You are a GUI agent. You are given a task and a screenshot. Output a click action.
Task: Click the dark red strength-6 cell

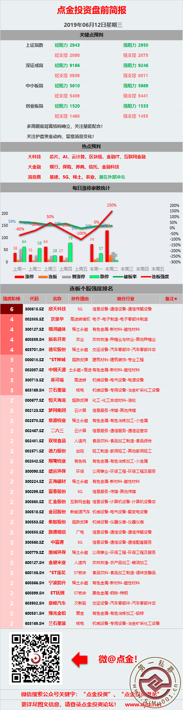pyautogui.click(x=12, y=309)
